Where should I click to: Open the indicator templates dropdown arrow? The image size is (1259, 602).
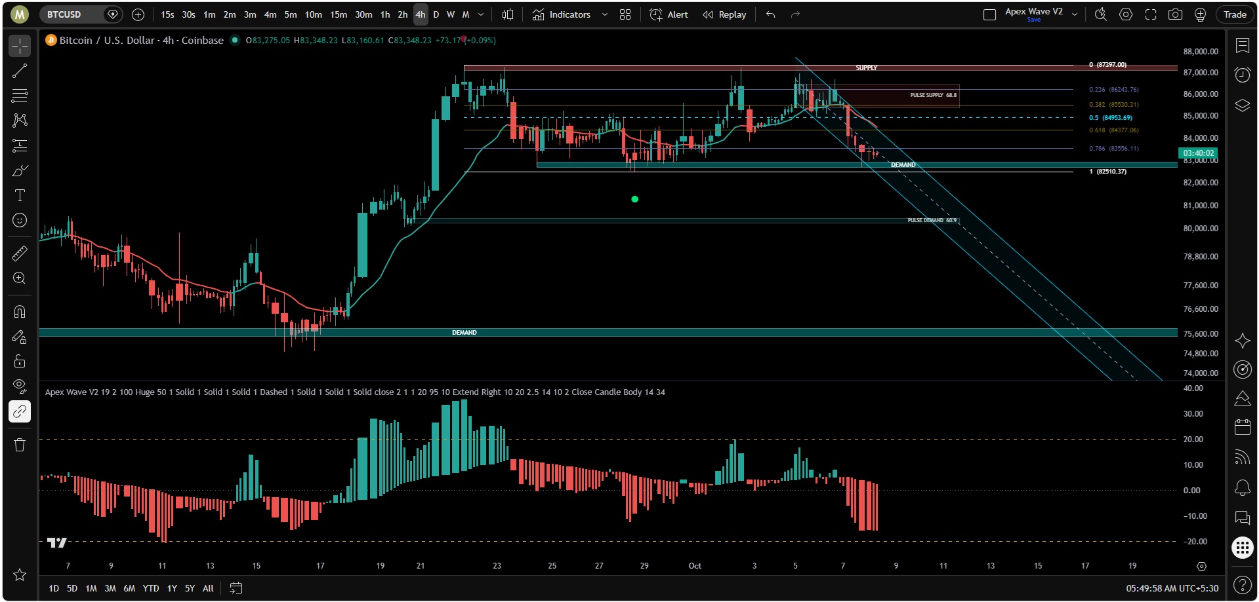[605, 14]
